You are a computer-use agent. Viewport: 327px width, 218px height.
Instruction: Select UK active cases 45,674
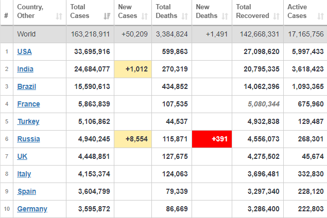[x=313, y=156]
